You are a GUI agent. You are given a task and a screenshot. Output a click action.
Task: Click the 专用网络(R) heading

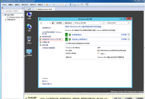pyautogui.click(x=77, y=35)
